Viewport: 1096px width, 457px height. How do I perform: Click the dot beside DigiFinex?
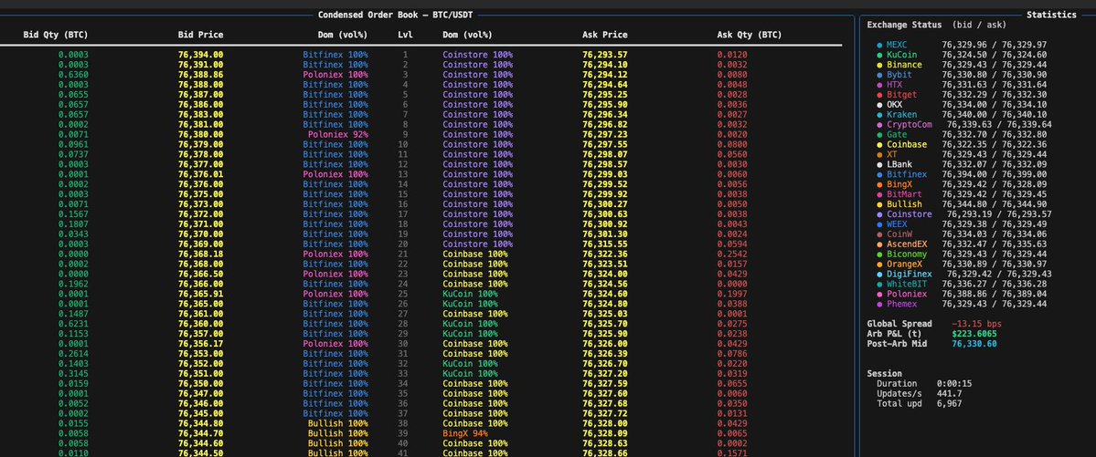click(x=879, y=275)
